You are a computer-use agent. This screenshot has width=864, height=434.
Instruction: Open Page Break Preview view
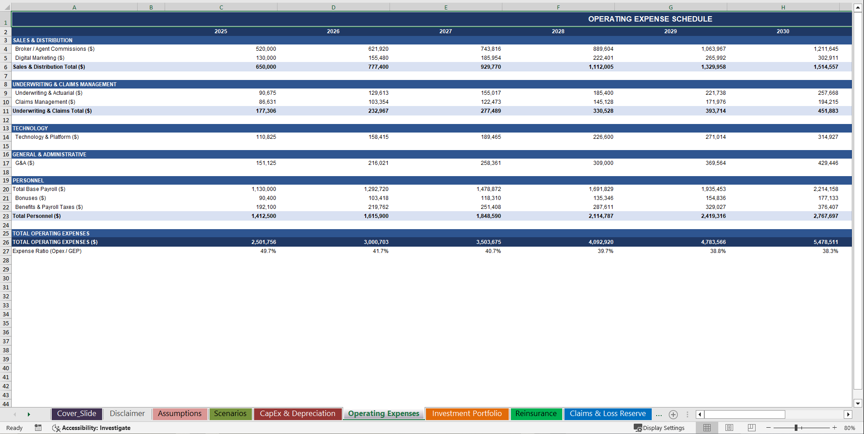click(x=751, y=428)
